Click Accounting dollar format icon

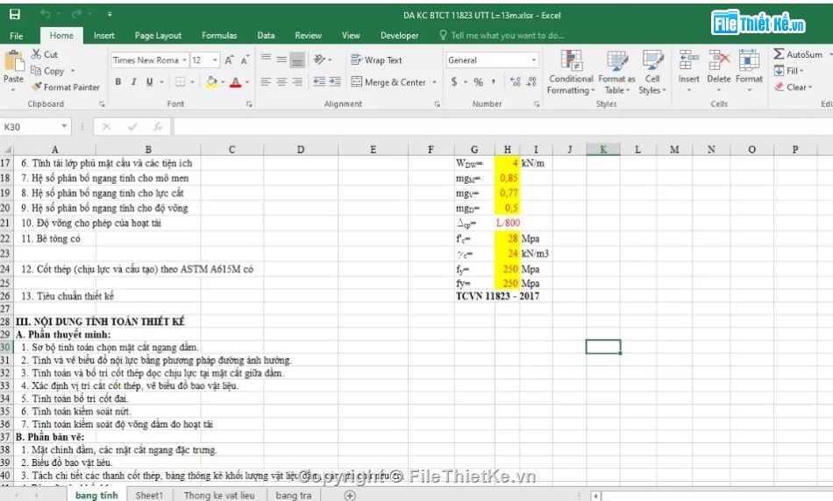(454, 81)
